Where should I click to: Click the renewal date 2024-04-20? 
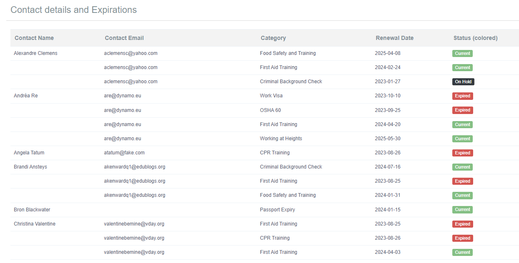[x=388, y=124]
